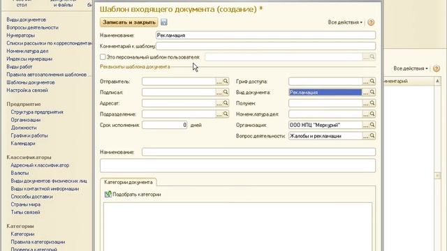Click Вид документа field with Рекламация
Image resolution: width=447 pixels, height=251 pixels.
[325, 92]
